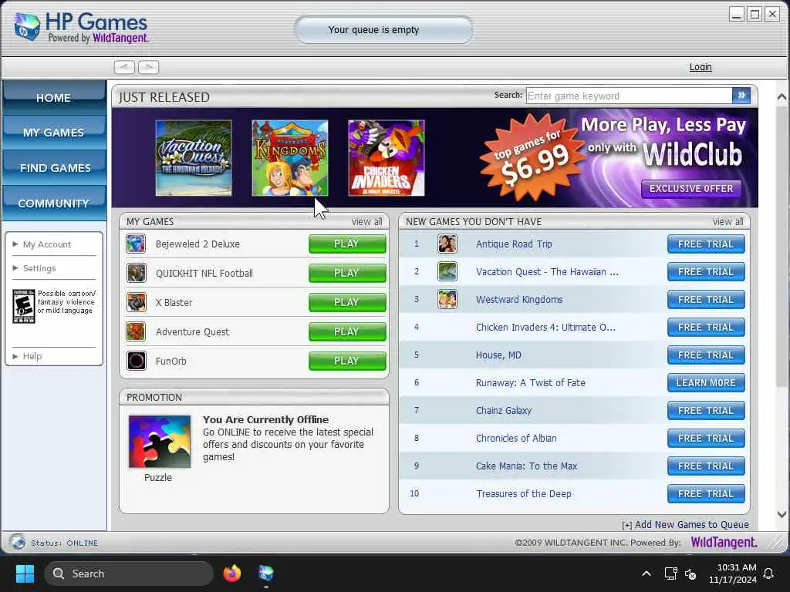The width and height of the screenshot is (790, 592).
Task: Open the Westward Kingdoms featured thumbnail
Action: click(x=290, y=158)
